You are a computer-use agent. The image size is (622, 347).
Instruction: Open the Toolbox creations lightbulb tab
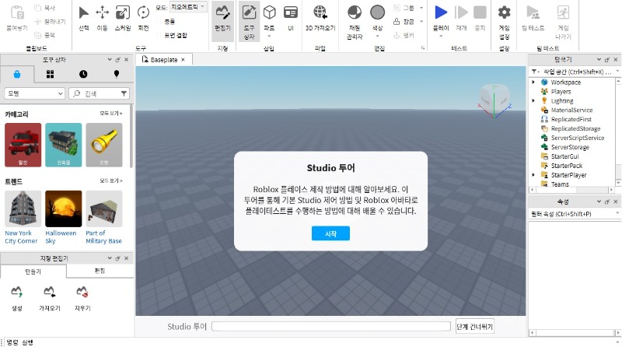[x=116, y=74]
